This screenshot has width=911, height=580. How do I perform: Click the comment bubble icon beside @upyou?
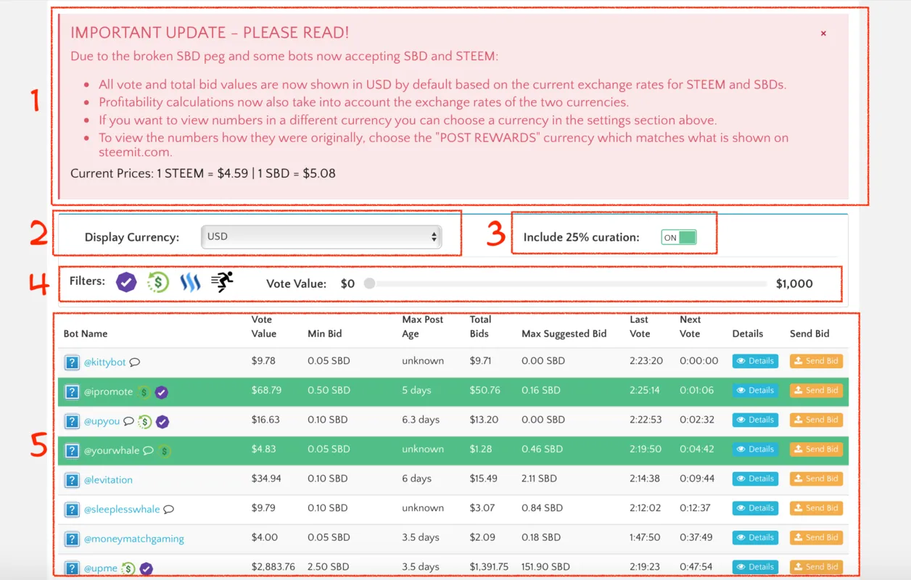[x=128, y=421]
